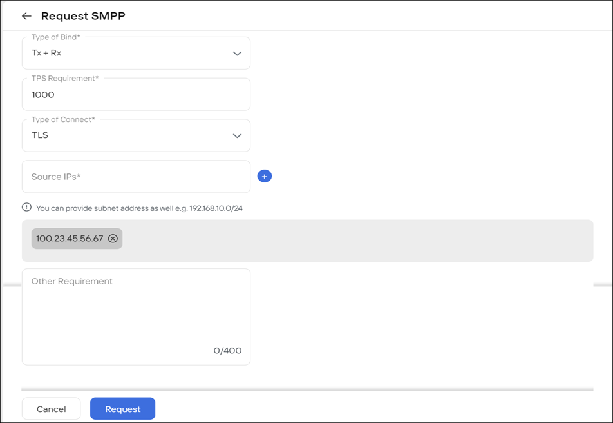This screenshot has height=423, width=613.
Task: Click the TPS Requirement field showing 1000
Action: [136, 94]
